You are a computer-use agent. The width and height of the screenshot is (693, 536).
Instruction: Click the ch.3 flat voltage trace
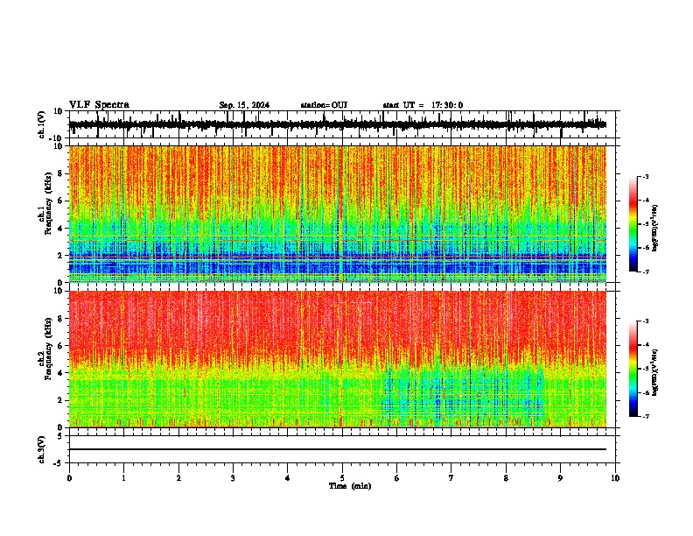coord(338,449)
